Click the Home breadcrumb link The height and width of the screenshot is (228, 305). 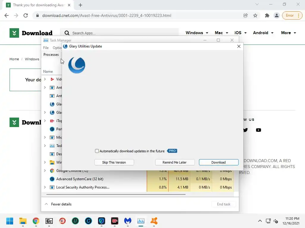tap(14, 59)
